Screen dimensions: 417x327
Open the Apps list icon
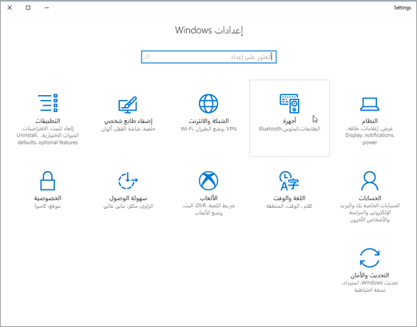coord(48,103)
